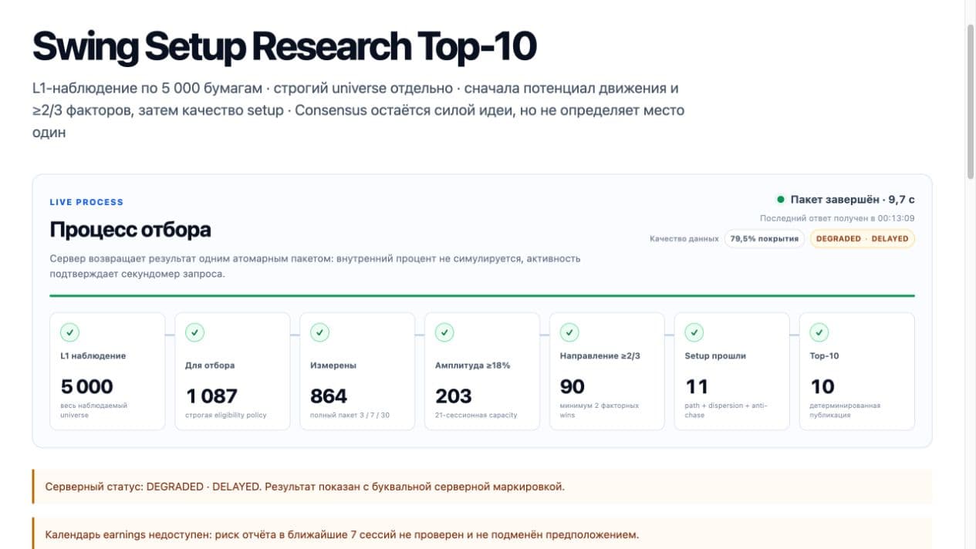Click the 5 000 value in L1 наблюдение
Viewport: 976px width, 549px height.
click(86, 386)
